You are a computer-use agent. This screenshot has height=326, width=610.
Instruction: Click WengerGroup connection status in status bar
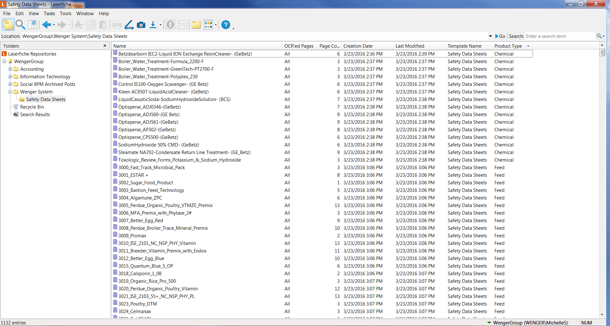[528, 323]
